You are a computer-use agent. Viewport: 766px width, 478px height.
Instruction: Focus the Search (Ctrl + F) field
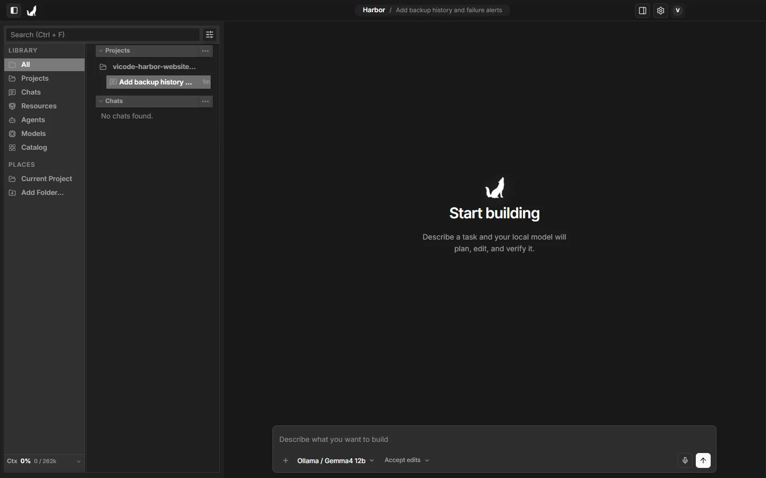pyautogui.click(x=103, y=35)
